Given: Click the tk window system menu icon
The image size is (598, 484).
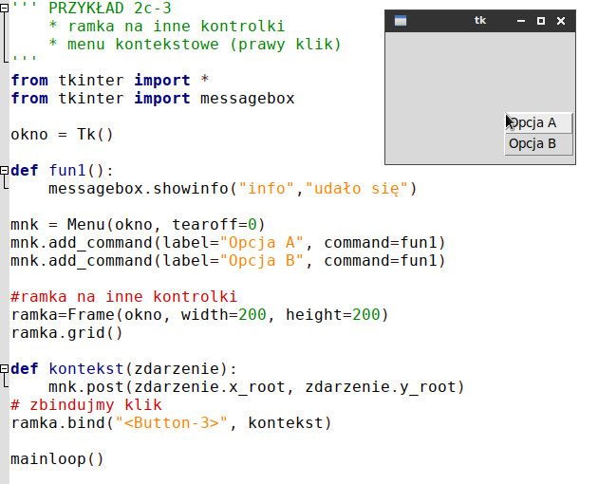Looking at the screenshot, I should point(400,21).
